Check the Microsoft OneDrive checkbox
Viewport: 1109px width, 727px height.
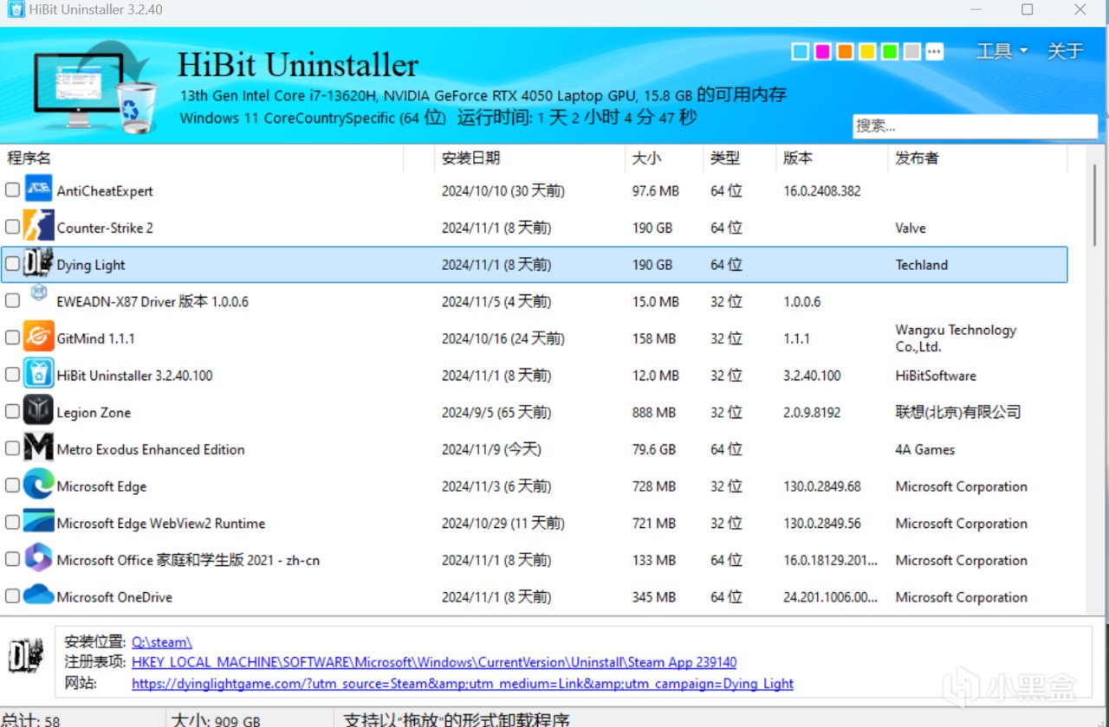(12, 596)
